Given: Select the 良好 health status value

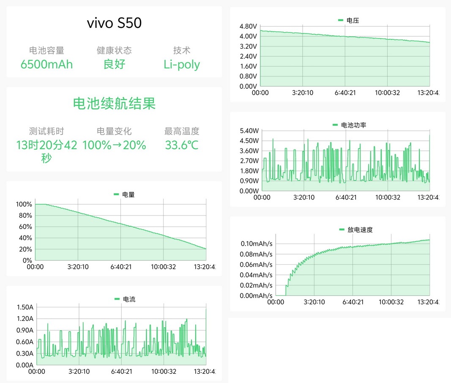Looking at the screenshot, I should [114, 64].
